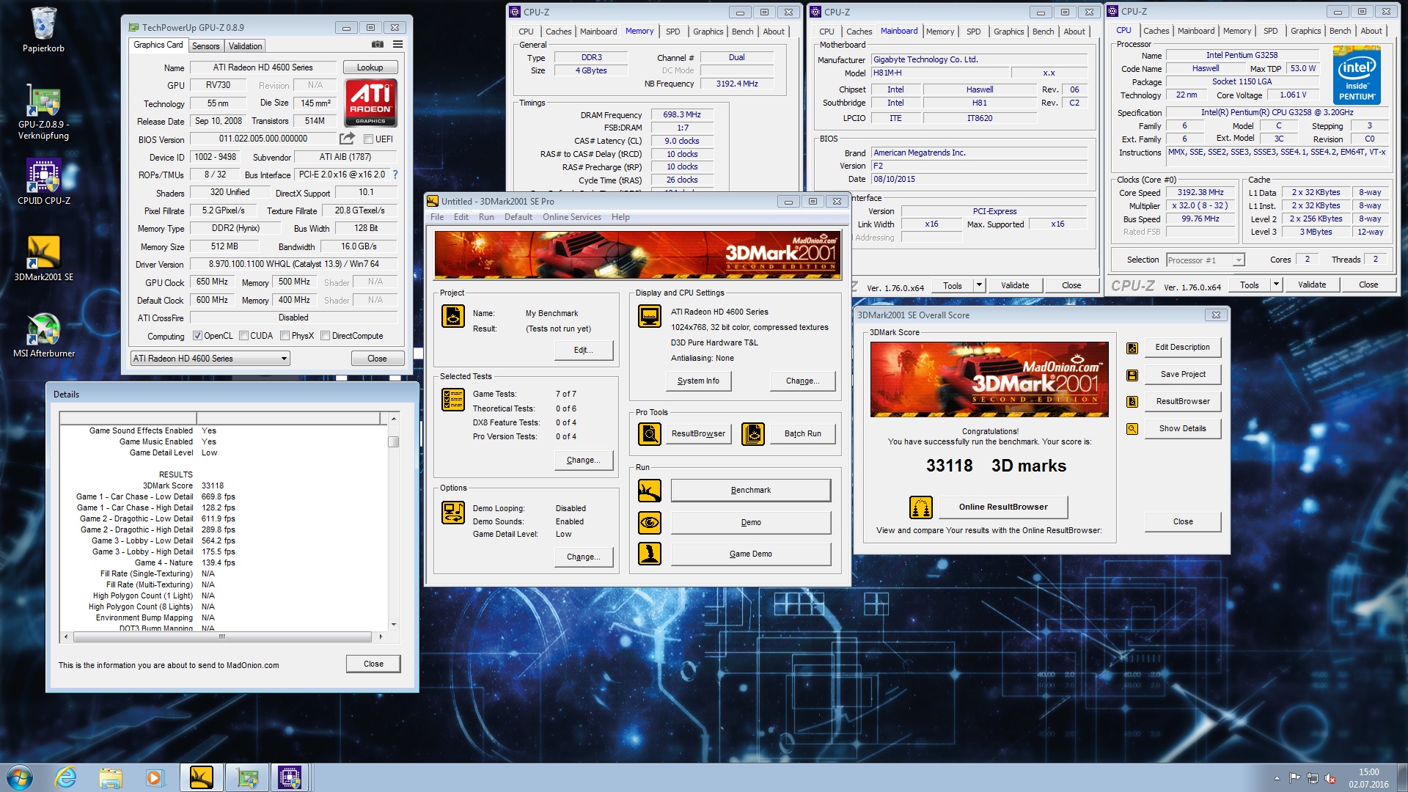The width and height of the screenshot is (1408, 792).
Task: Click the ResultBrowser magnifier icon in Pro Tools
Action: click(650, 434)
